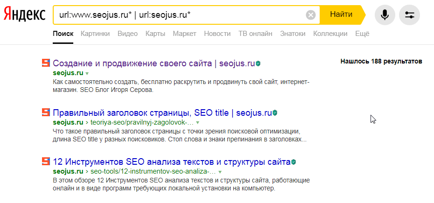Open result 'Создание и продвижение своего сайта'

(x=154, y=63)
